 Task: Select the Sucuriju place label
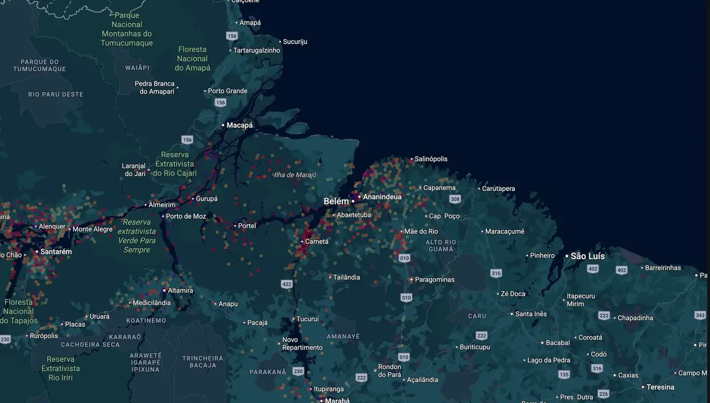[x=295, y=42]
